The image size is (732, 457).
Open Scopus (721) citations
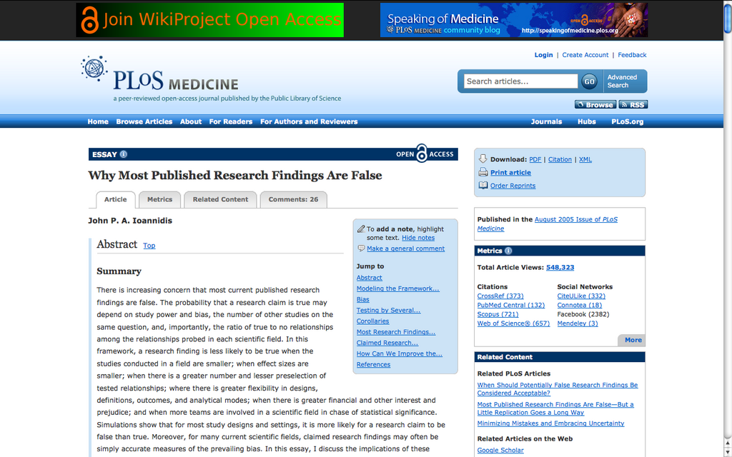pyautogui.click(x=498, y=314)
